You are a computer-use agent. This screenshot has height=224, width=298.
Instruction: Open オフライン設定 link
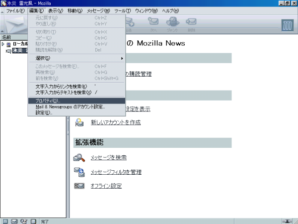pos(106,186)
